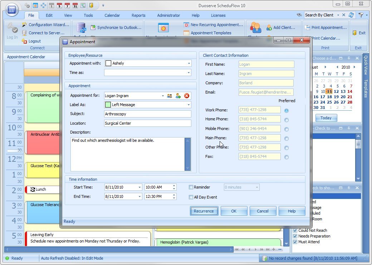
Task: Open the Day view calendar icon
Action: (51, 5)
